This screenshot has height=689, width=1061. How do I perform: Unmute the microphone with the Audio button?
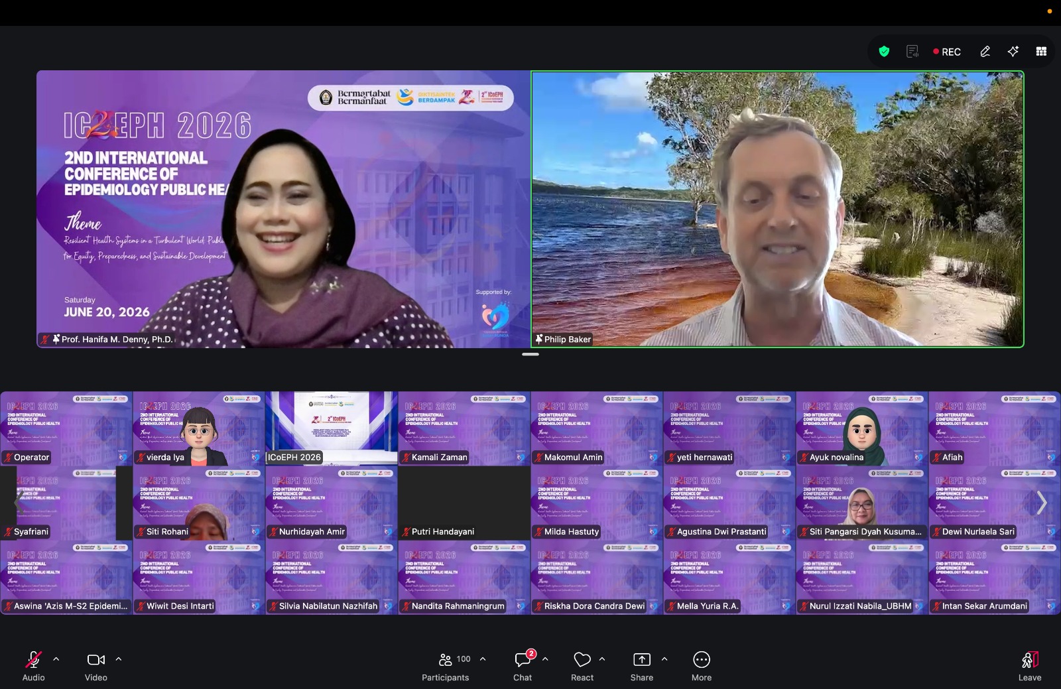click(33, 666)
